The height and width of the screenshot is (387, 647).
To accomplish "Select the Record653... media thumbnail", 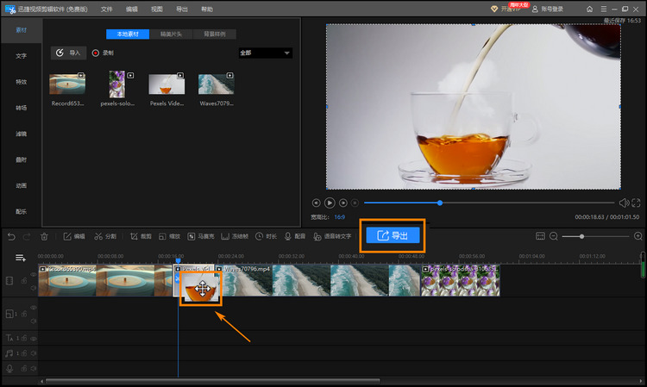I will tap(67, 84).
